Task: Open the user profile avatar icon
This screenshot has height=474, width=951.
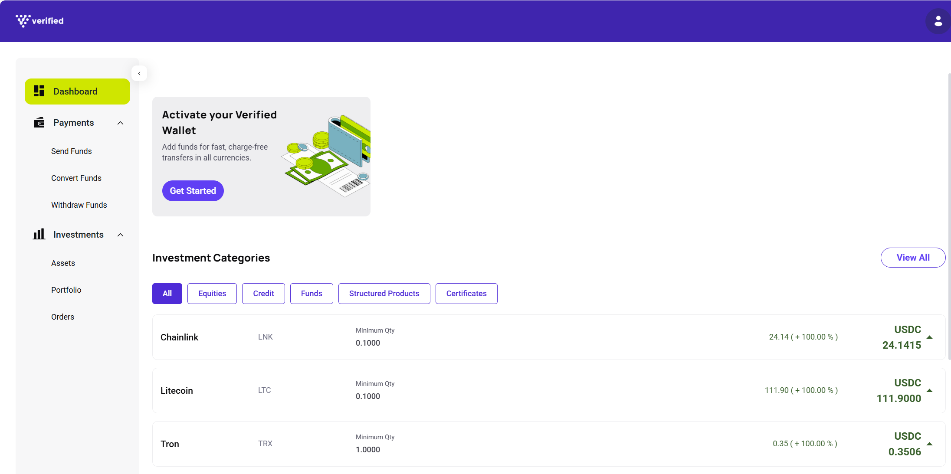Action: (938, 21)
